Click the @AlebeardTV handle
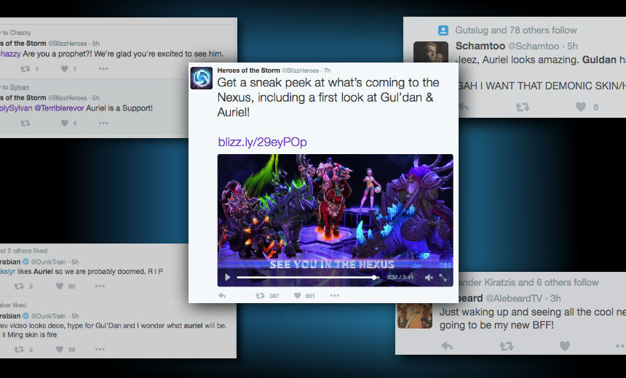The image size is (626, 378). (x=514, y=298)
